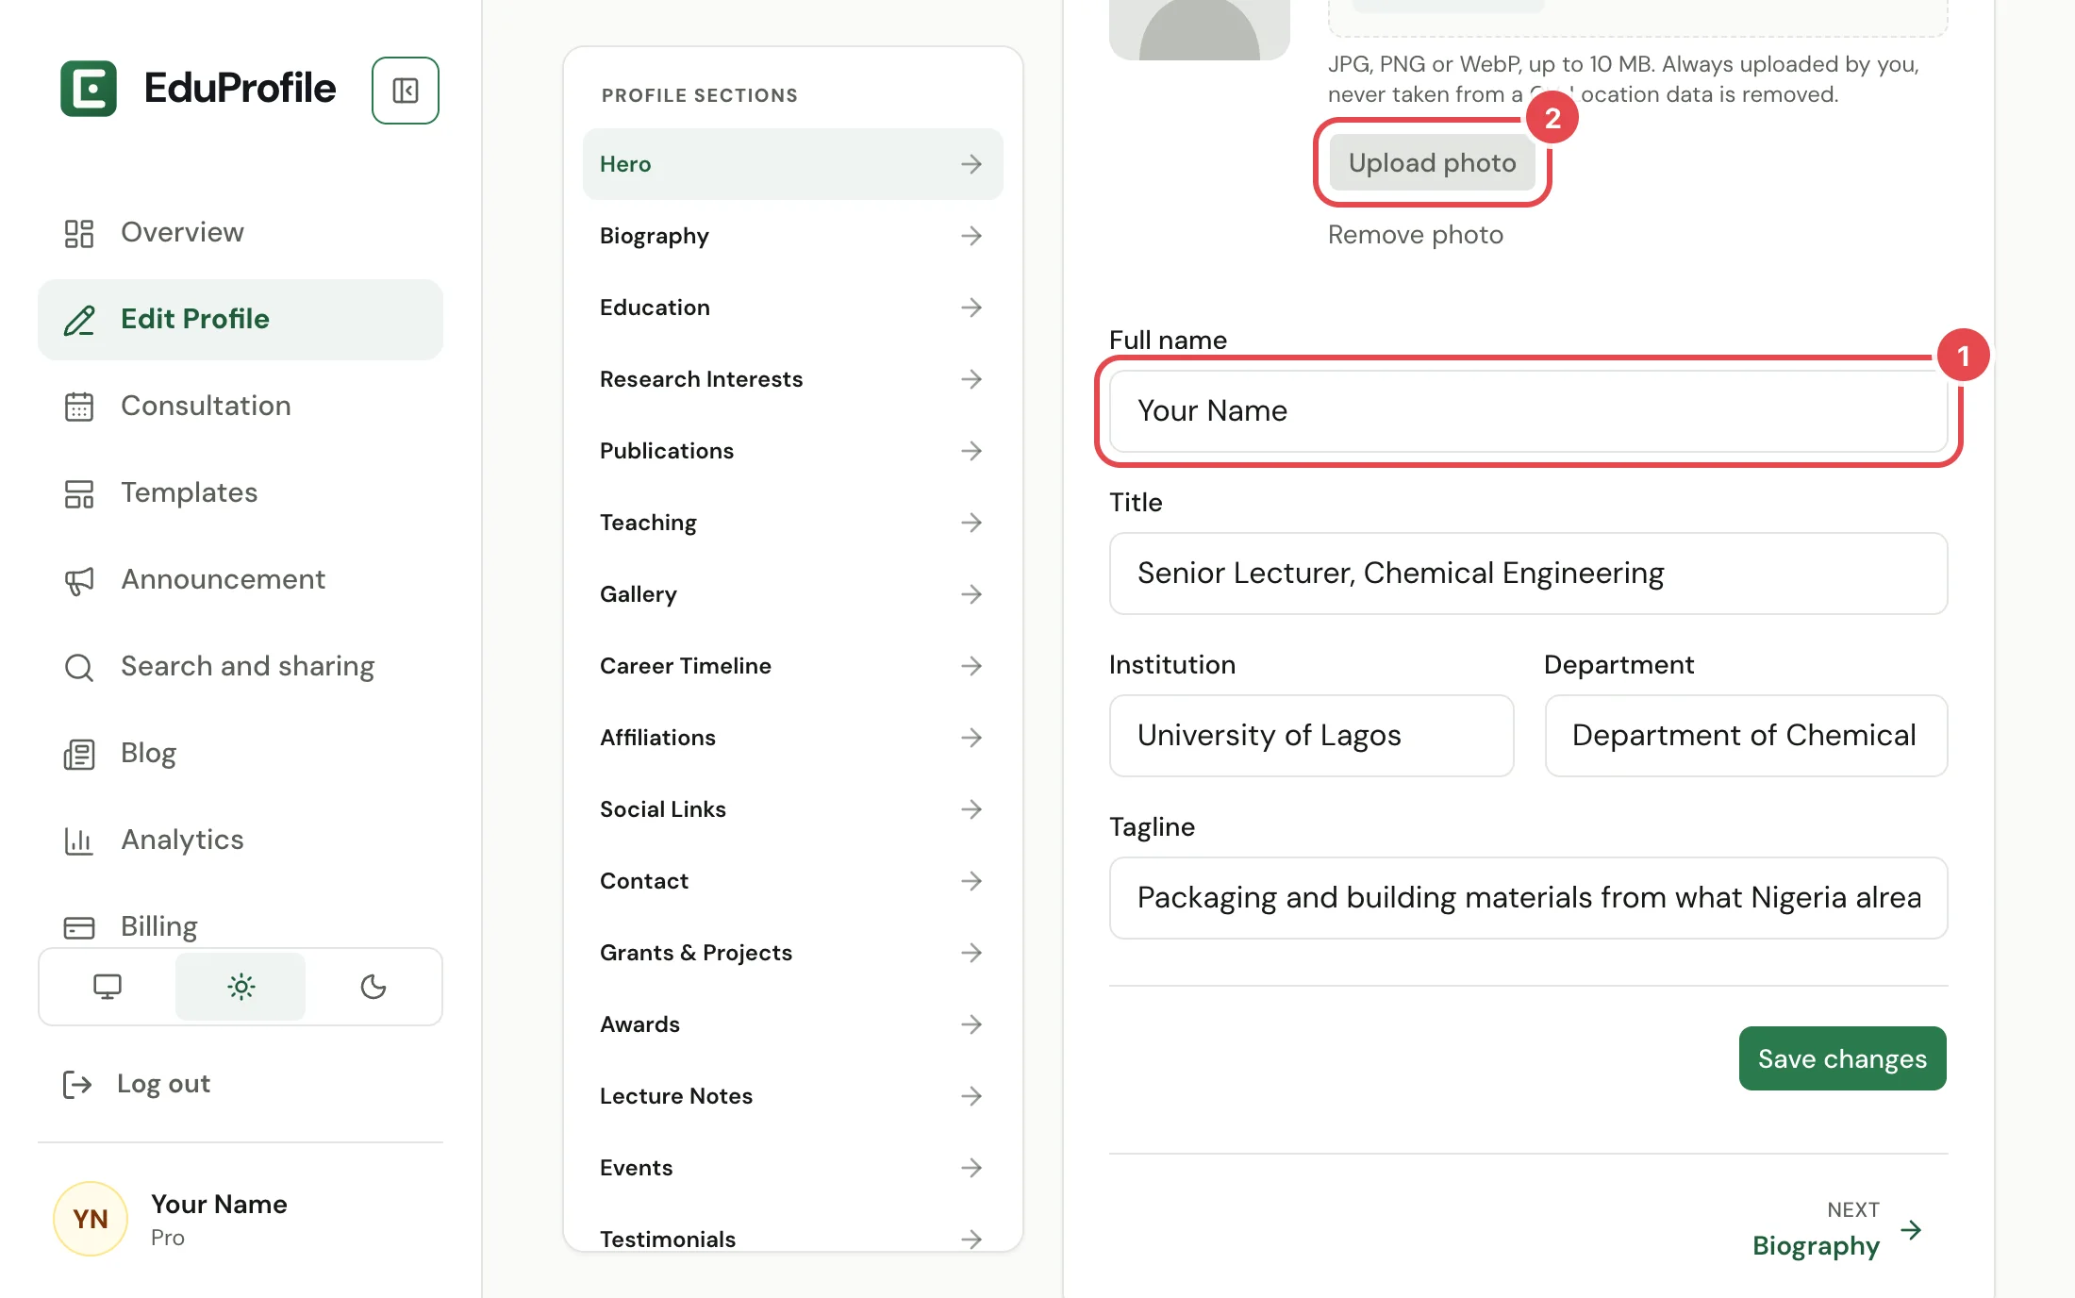Click the profile photo placeholder thumbnail

(1199, 28)
